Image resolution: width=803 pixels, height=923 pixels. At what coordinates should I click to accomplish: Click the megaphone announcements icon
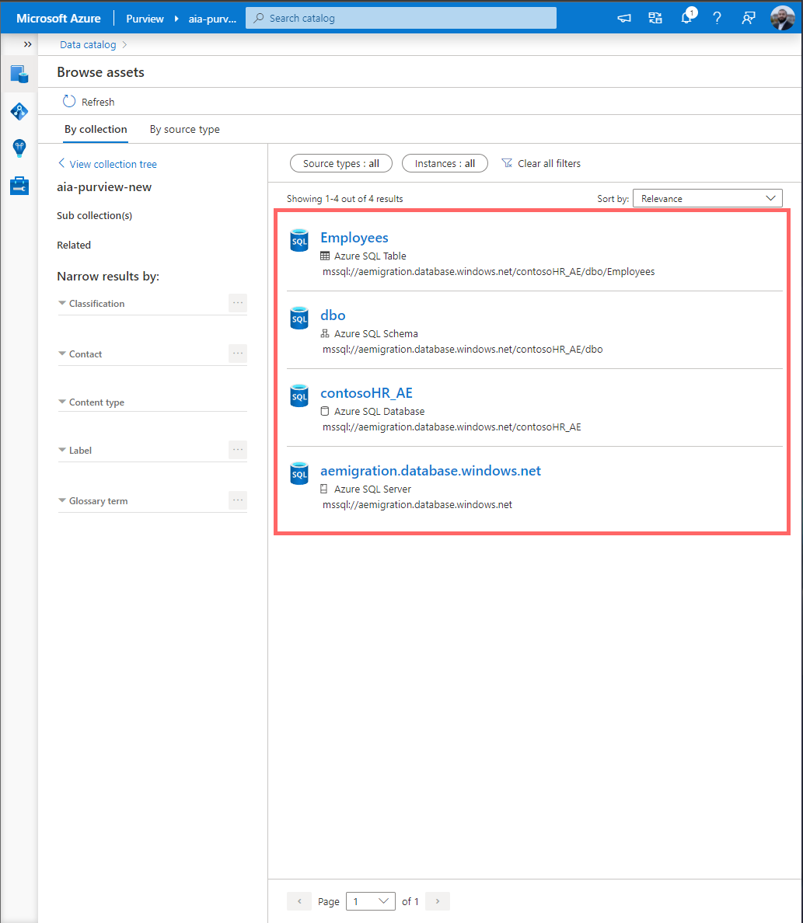tap(624, 18)
